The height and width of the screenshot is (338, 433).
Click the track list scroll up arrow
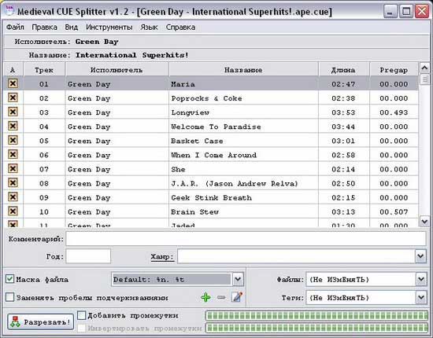point(424,68)
